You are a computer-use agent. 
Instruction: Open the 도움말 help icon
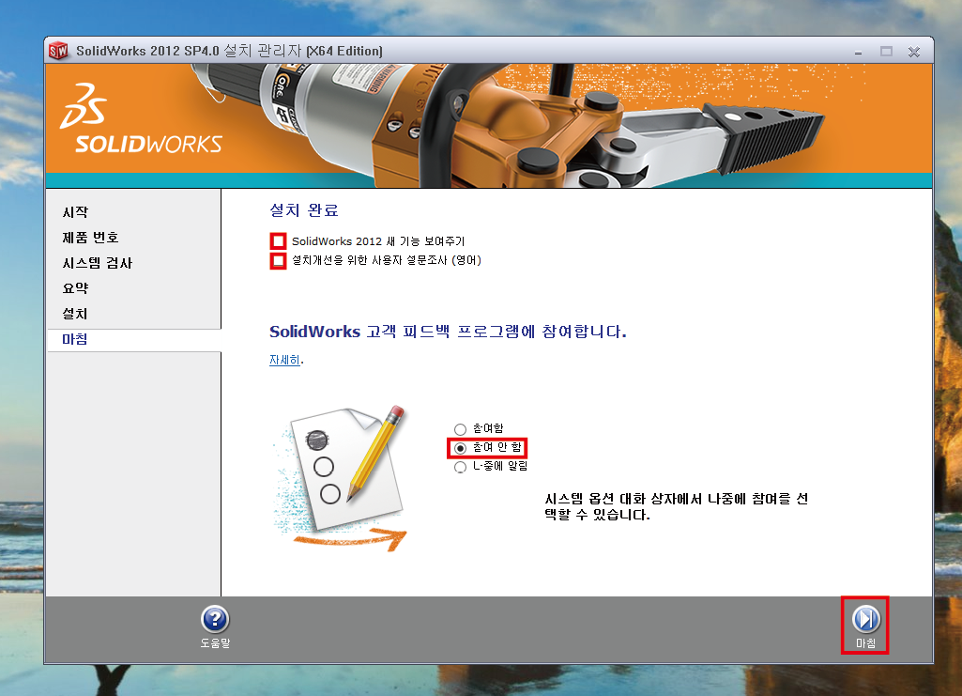215,619
